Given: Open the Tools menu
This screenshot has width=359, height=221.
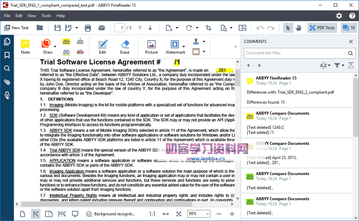Looking at the screenshot, I should pos(46,16).
